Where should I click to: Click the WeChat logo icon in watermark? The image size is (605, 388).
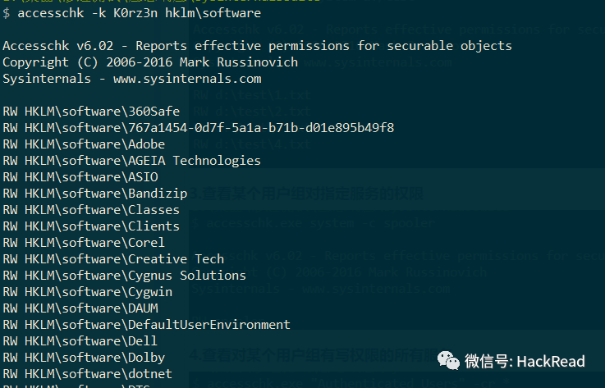tap(448, 361)
